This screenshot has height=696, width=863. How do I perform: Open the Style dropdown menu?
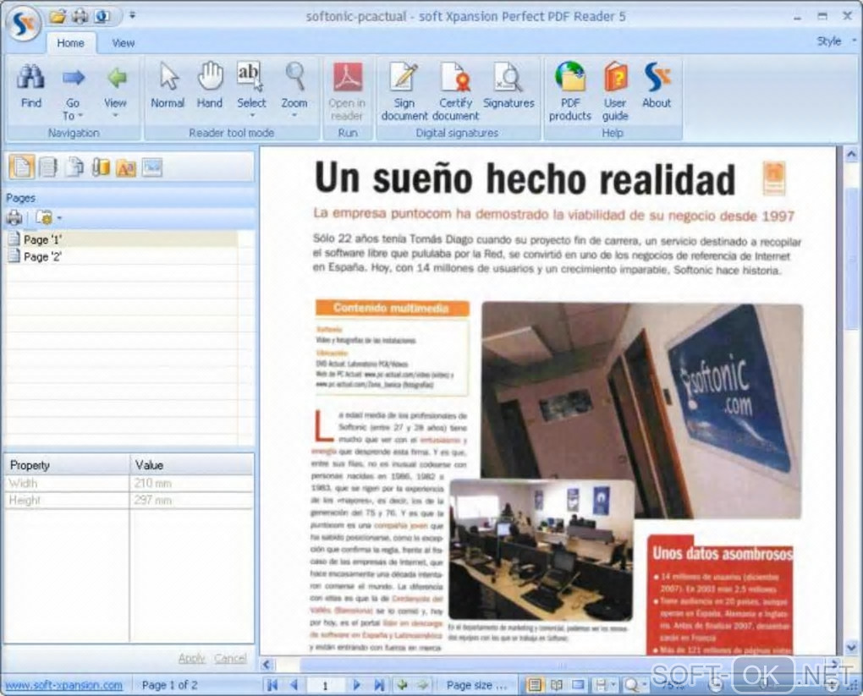[838, 41]
